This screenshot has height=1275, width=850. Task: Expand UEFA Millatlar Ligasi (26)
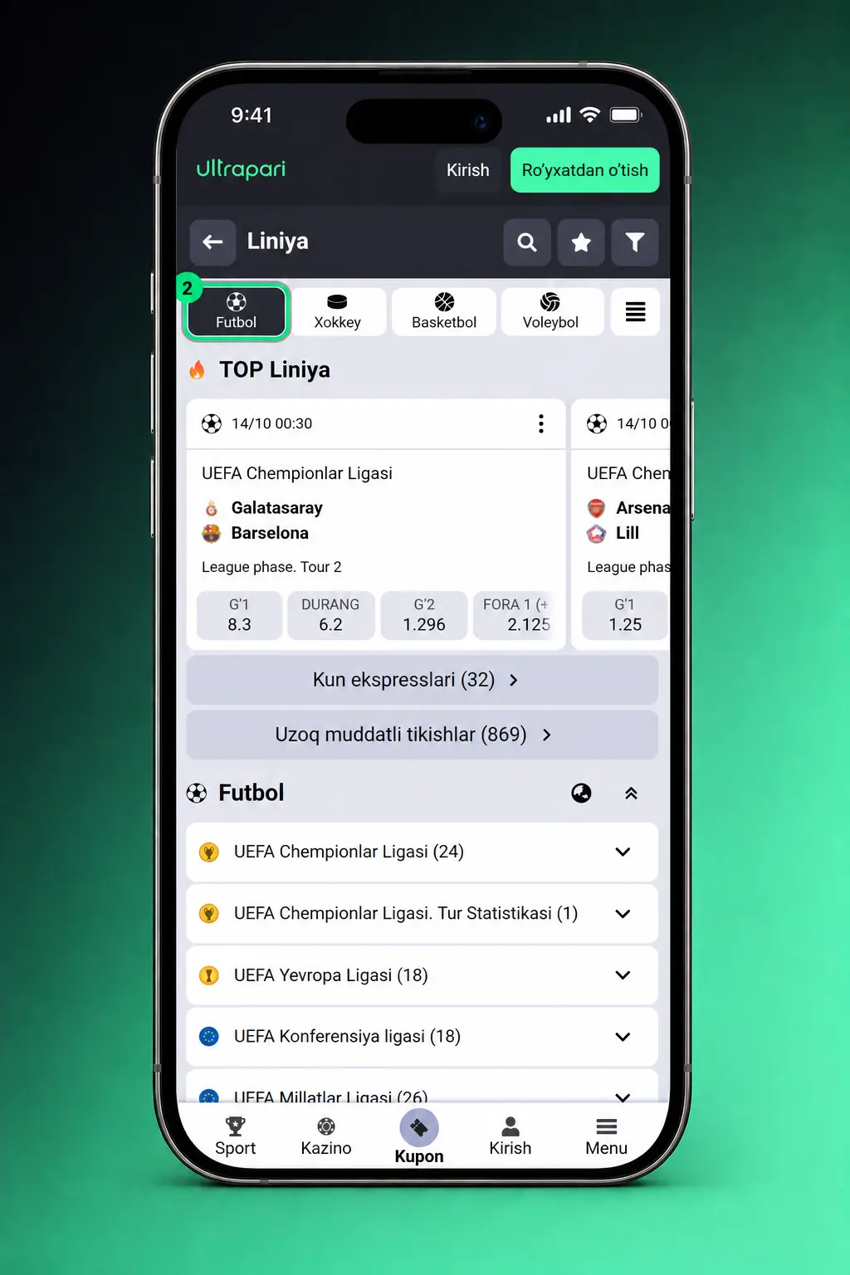point(423,1087)
